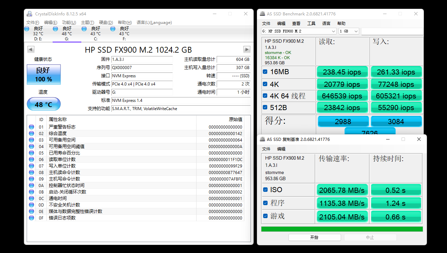Click the 4K write result 77248 iops
447x253 pixels.
(x=396, y=84)
